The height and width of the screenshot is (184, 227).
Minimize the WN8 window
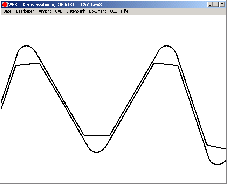click(x=210, y=5)
